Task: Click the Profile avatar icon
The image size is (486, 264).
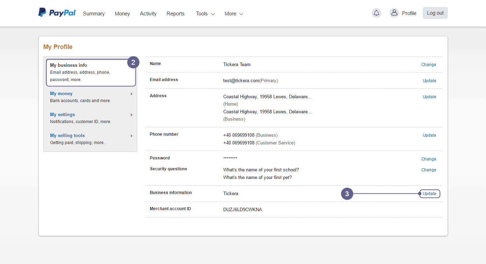Action: [394, 13]
